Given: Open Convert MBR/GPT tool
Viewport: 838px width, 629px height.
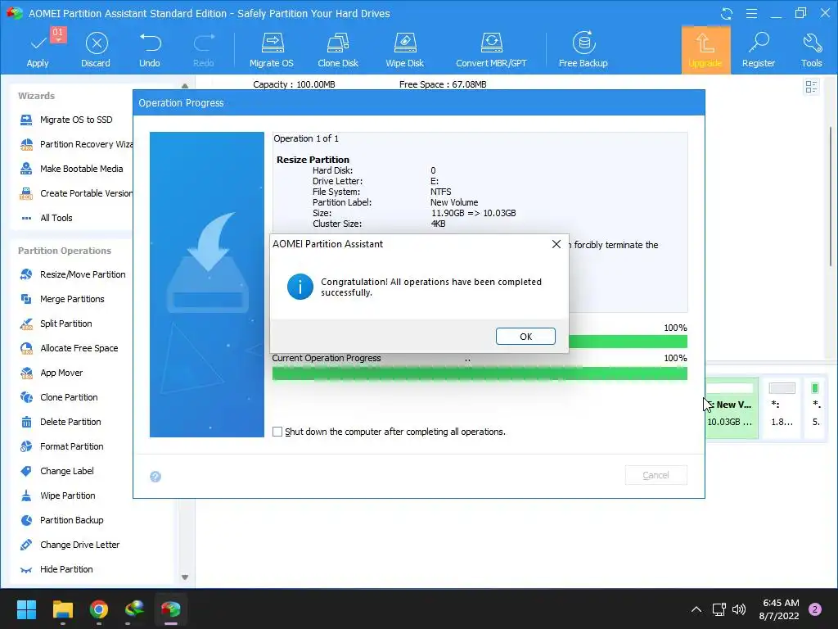Looking at the screenshot, I should pyautogui.click(x=491, y=49).
